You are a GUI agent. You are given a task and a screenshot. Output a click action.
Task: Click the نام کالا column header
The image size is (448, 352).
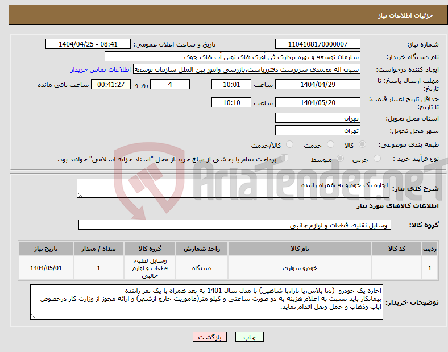300,249
